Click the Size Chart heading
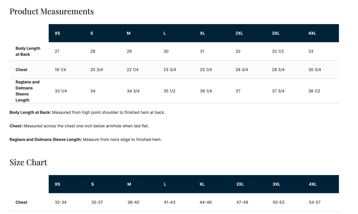This screenshot has width=358, height=214. point(28,162)
